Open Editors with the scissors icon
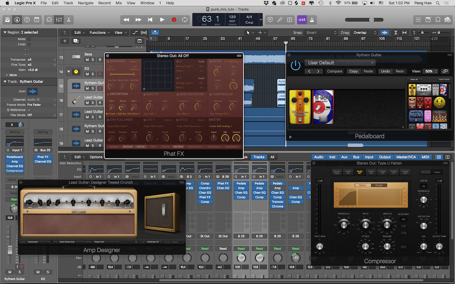Screen dimensions: 455x284 [x=69, y=20]
